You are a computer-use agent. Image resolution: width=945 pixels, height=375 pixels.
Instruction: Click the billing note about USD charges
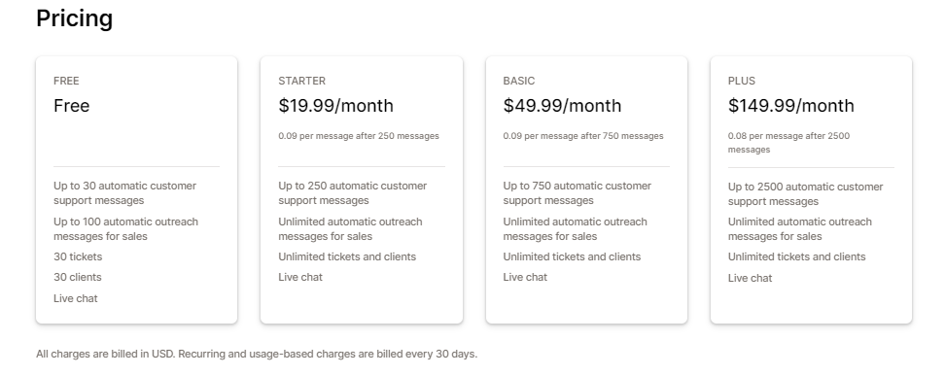click(x=257, y=354)
